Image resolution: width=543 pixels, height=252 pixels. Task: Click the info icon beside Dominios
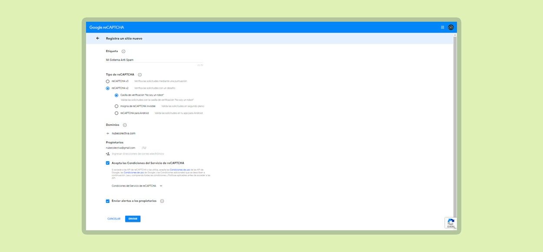(125, 125)
